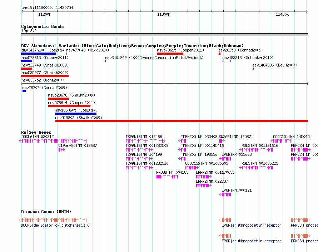Click nsv522449 (Shaikh2009) variant label
Viewport: 318px width, 252px height.
pyautogui.click(x=45, y=65)
